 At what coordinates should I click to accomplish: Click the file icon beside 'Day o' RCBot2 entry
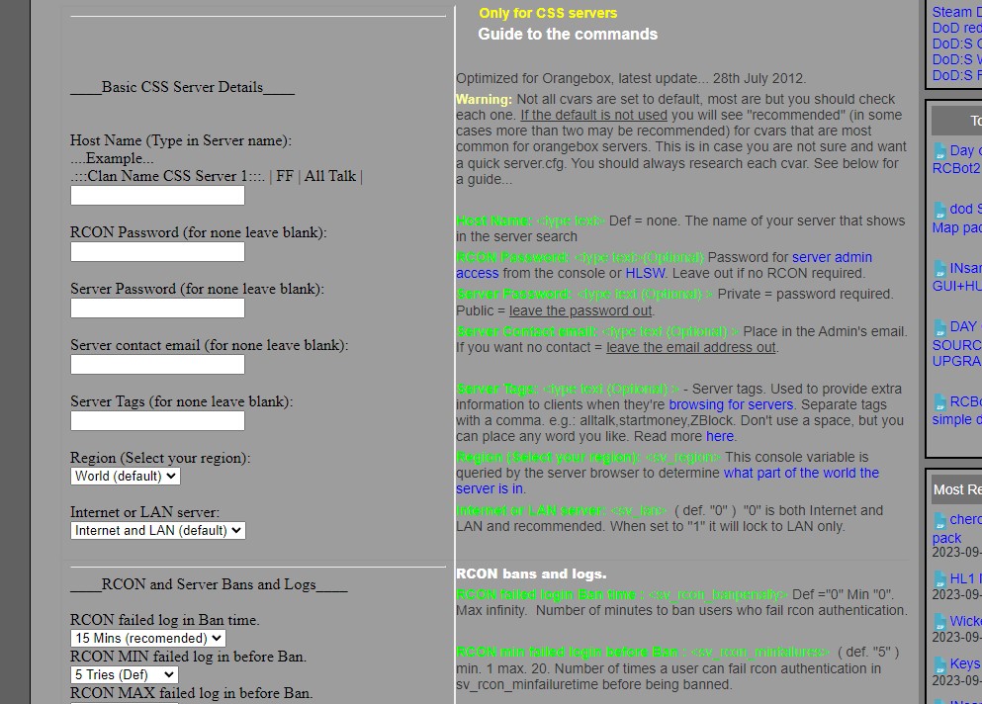pyautogui.click(x=939, y=151)
